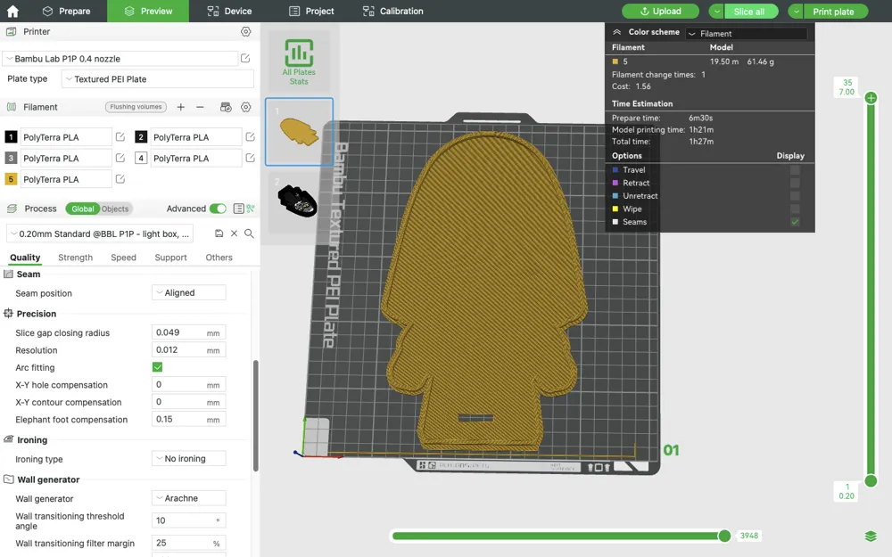Viewport: 892px width, 557px height.
Task: Open process preset 0.20mm Standard dropdown
Action: (100, 233)
